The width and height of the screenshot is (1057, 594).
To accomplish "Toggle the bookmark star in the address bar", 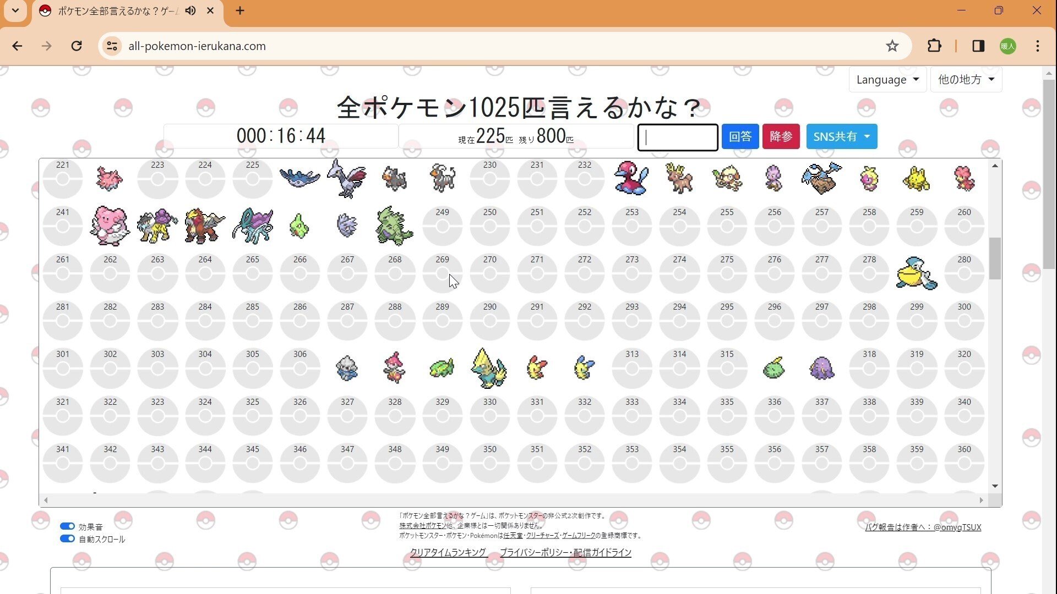I will (x=892, y=46).
